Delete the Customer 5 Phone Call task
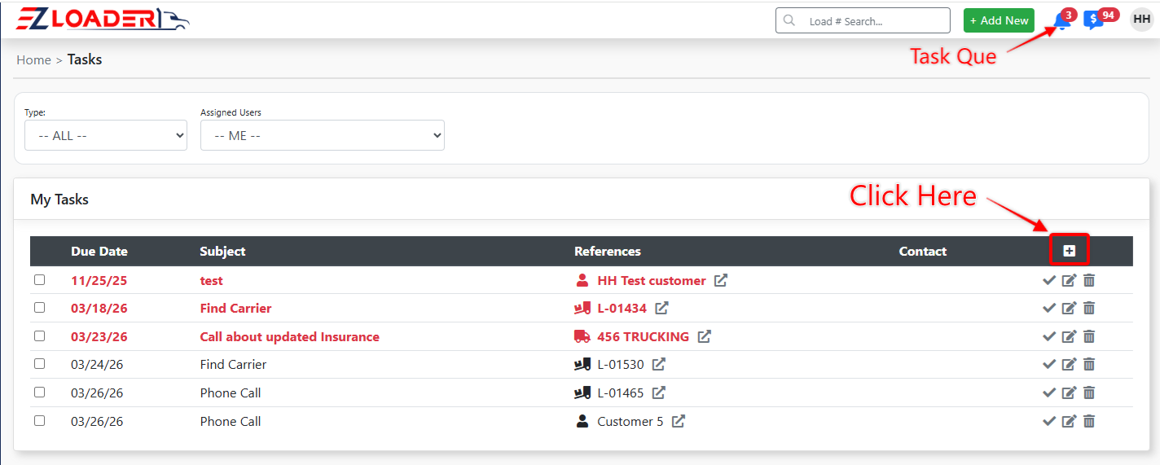 pos(1089,422)
